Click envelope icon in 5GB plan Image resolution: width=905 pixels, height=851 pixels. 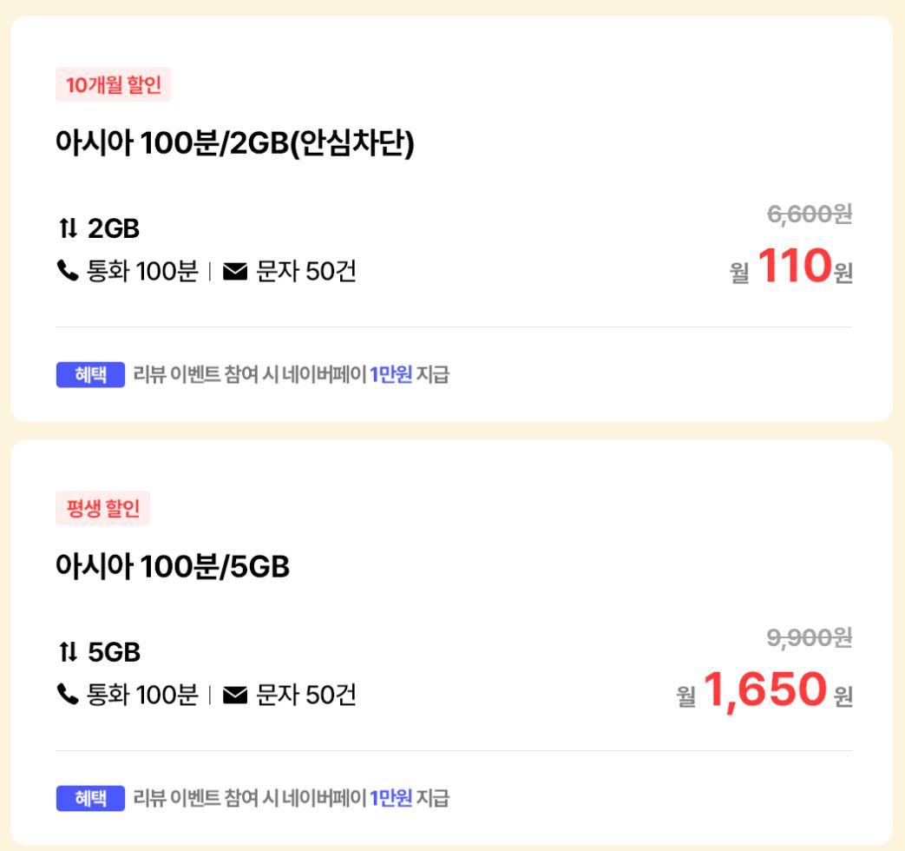pos(234,696)
